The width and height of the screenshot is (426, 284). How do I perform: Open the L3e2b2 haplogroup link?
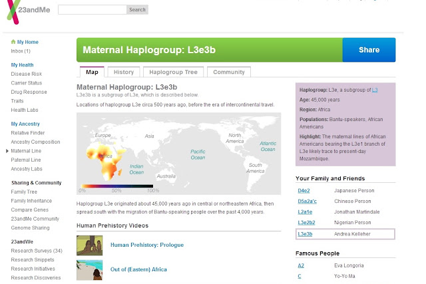click(x=306, y=223)
